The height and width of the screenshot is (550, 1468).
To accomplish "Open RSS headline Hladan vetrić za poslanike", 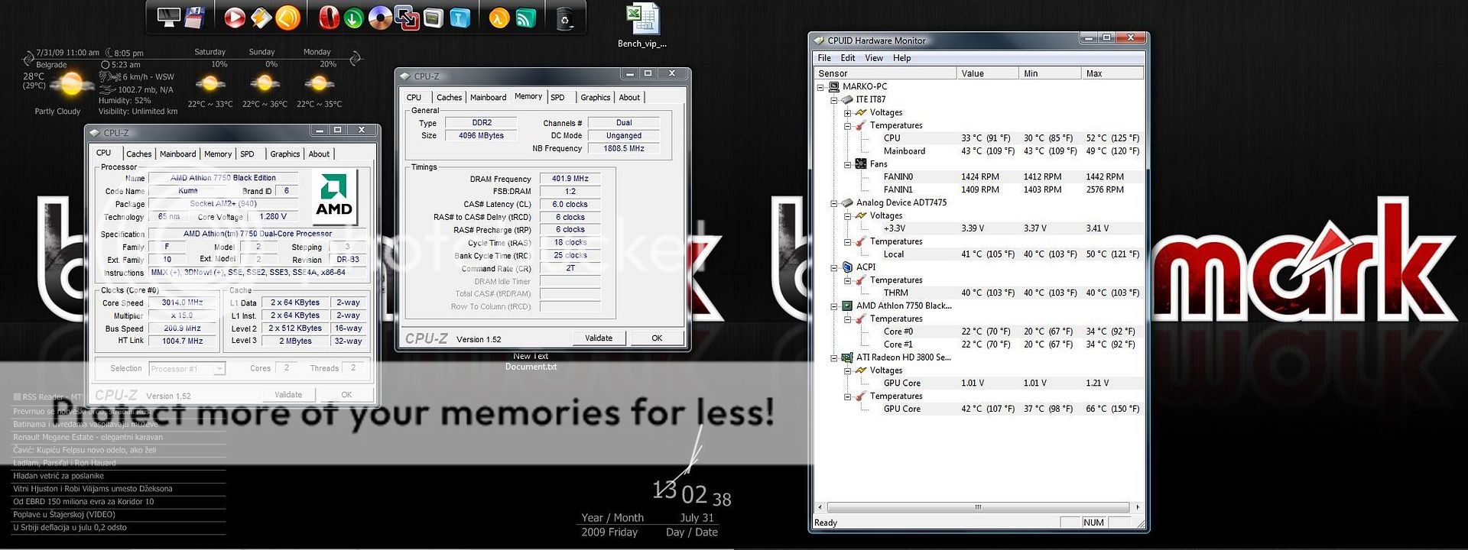I will [x=58, y=475].
